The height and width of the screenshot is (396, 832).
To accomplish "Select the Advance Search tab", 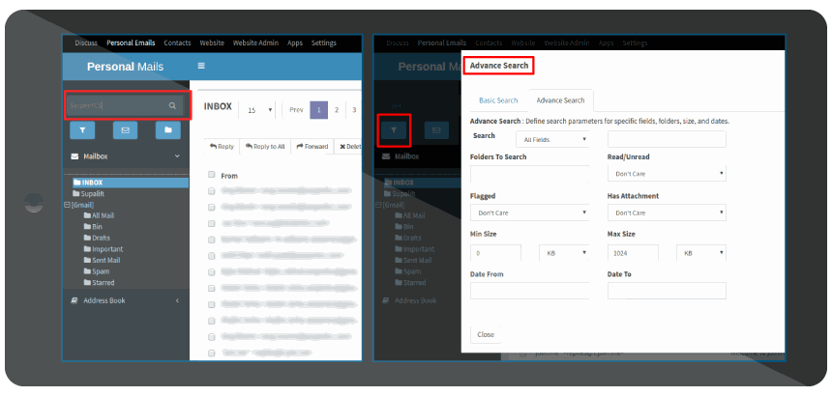I will [560, 100].
